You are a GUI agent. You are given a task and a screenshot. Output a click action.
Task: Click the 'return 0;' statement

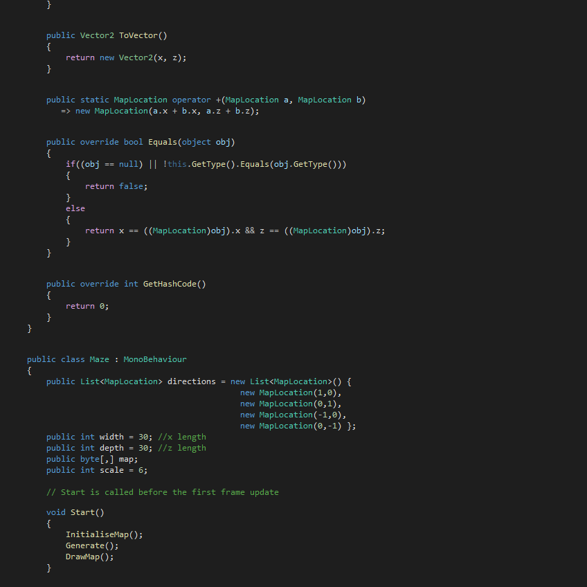[x=87, y=306]
